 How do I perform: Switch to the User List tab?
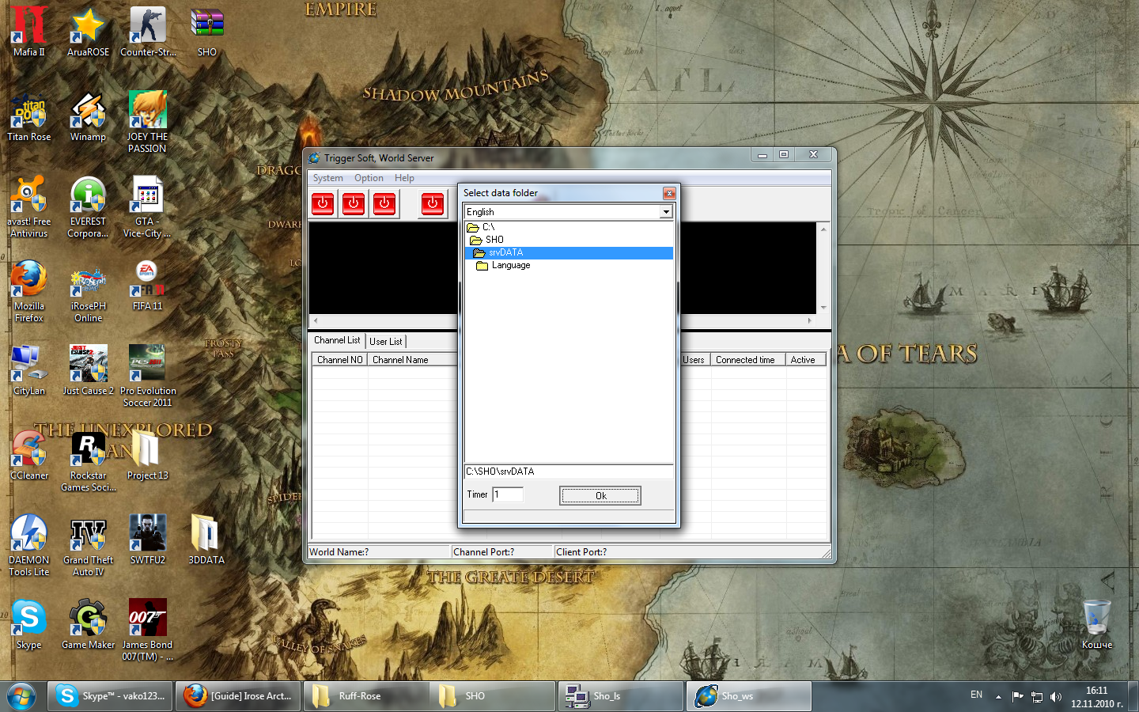pyautogui.click(x=385, y=341)
